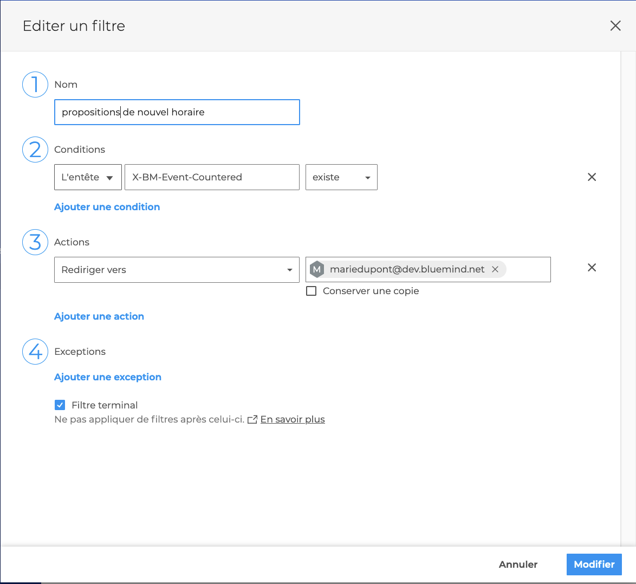The width and height of the screenshot is (636, 584).
Task: Click Ajouter une condition link
Action: click(x=107, y=207)
